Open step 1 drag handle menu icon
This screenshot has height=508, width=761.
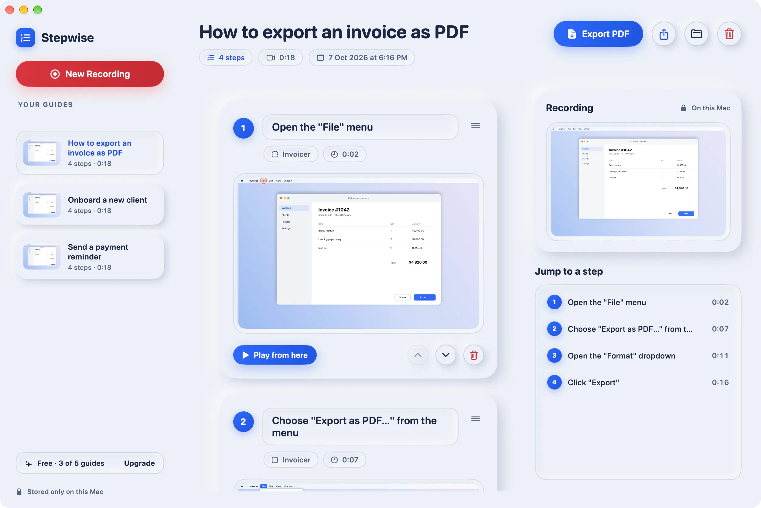tap(475, 125)
